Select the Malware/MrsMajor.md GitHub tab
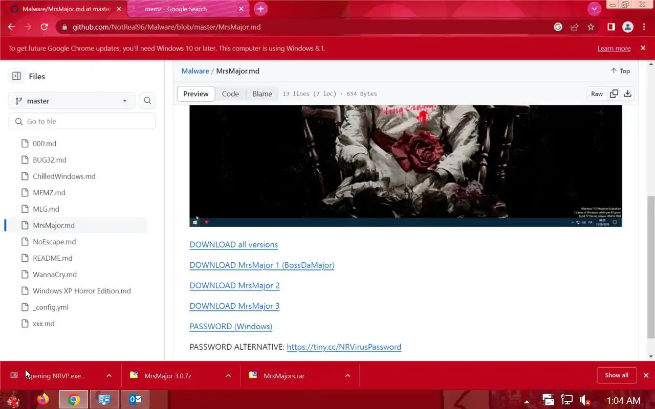The width and height of the screenshot is (655, 409). pos(65,9)
